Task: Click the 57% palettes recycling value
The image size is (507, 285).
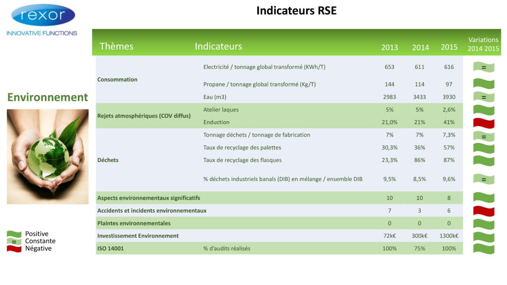Action: 449,148
